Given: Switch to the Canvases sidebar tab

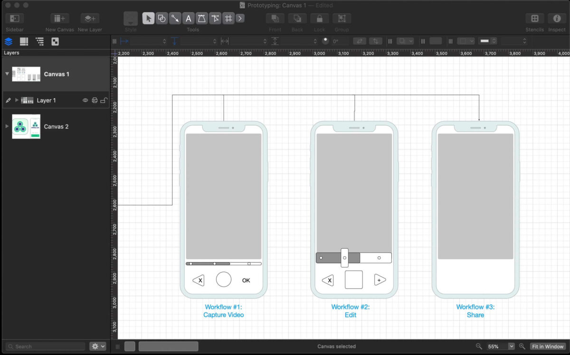Looking at the screenshot, I should click(x=24, y=41).
